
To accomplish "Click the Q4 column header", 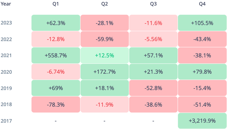I will [x=202, y=4].
